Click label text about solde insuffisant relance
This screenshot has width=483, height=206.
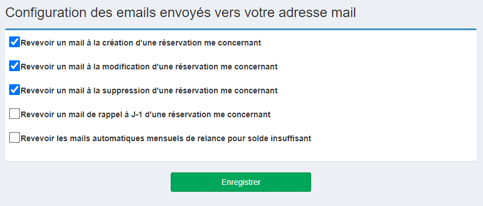click(166, 138)
